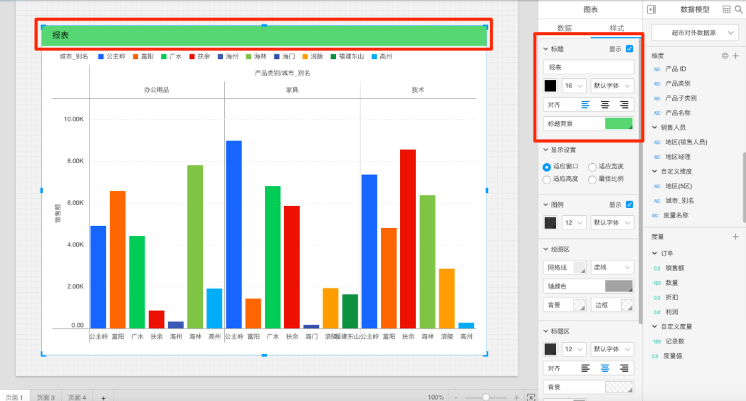Collapse the data model panel icon
Screen dimensions: 746x401
(651, 9)
